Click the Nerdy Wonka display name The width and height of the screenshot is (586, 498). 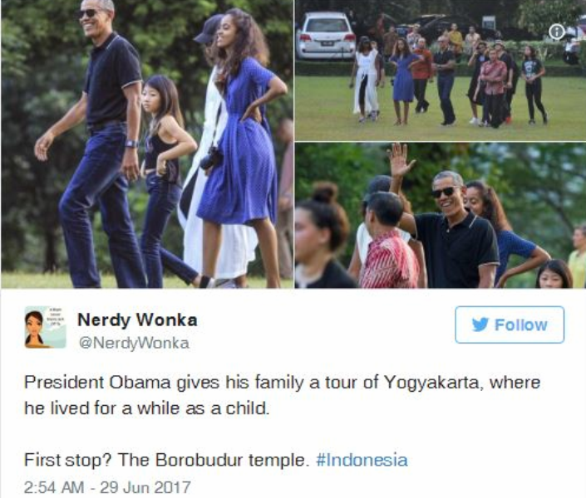(137, 320)
